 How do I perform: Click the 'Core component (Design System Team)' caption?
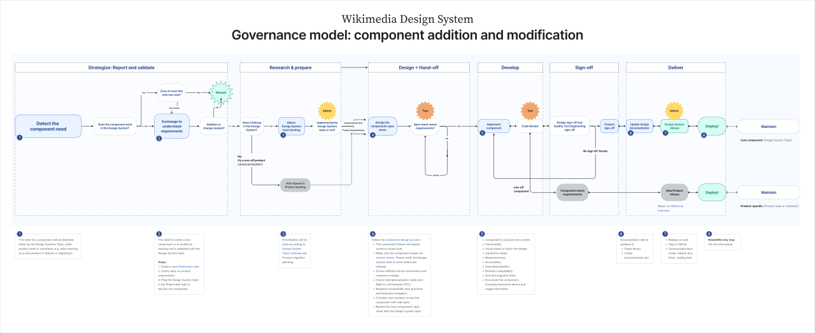pos(767,139)
